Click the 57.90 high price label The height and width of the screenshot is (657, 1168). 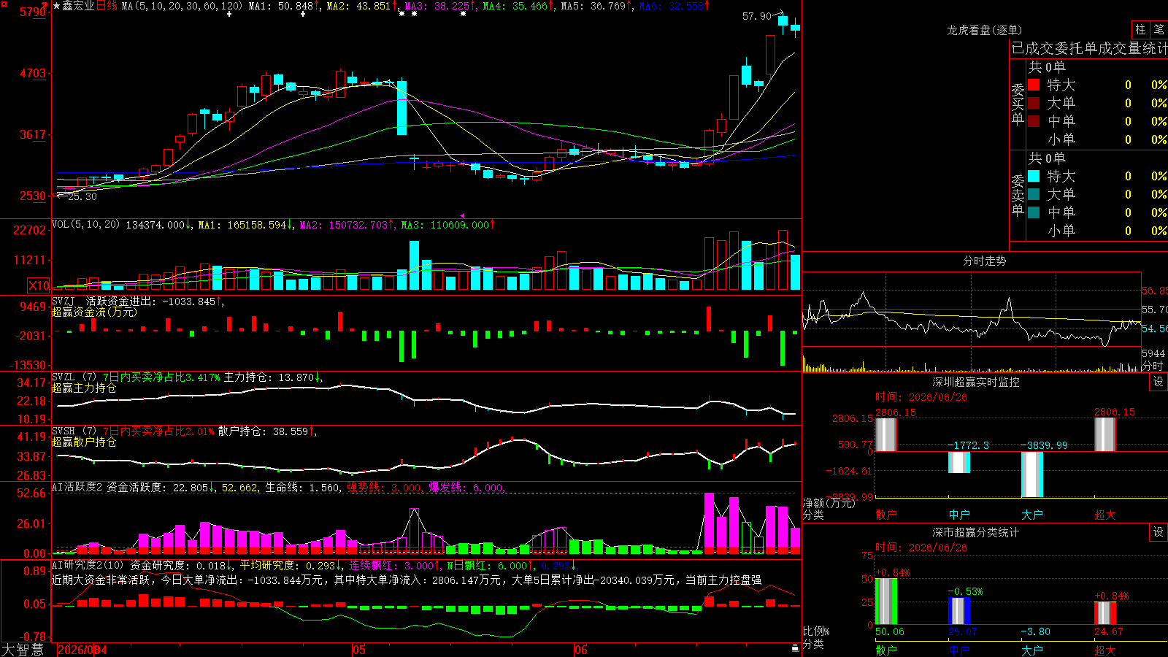click(757, 16)
